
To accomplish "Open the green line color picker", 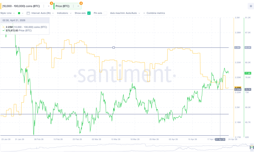I will pyautogui.click(x=20, y=13).
